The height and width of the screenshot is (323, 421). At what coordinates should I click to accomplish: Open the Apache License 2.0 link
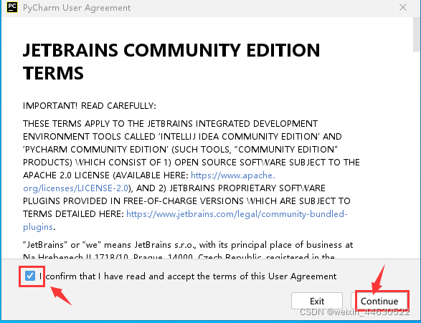233,175
